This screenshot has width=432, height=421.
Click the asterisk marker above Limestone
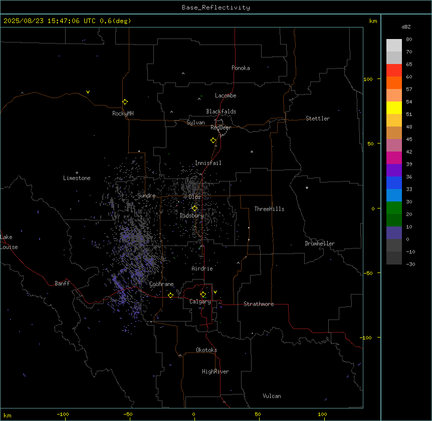coord(77,172)
